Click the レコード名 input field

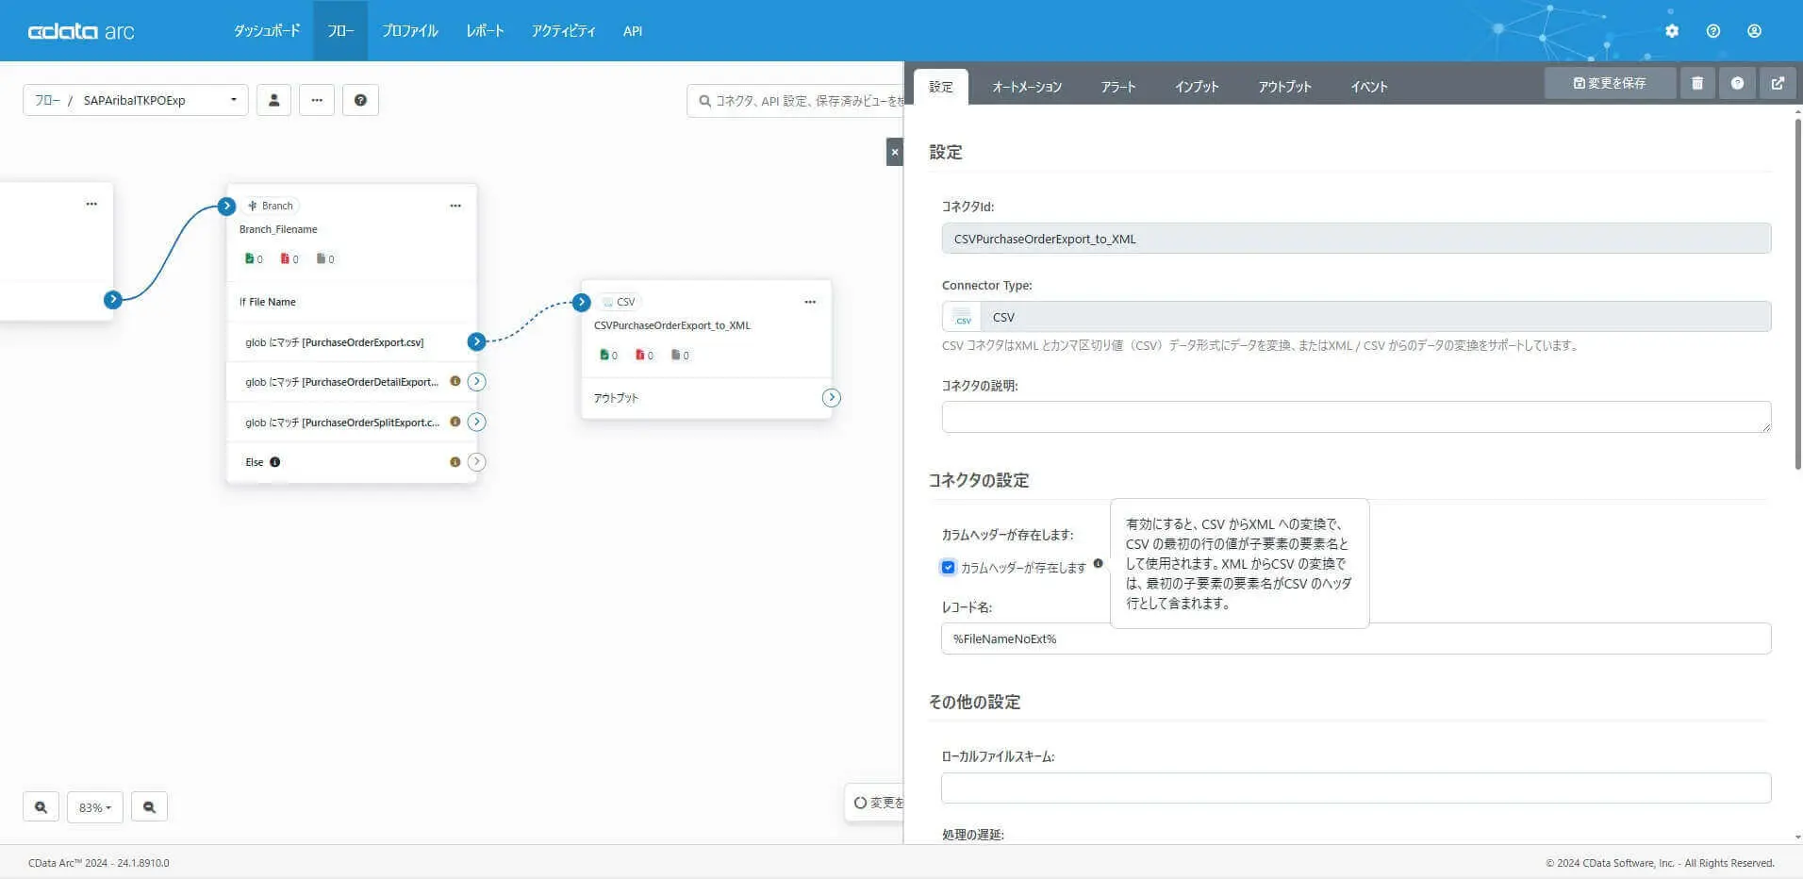(x=1356, y=639)
